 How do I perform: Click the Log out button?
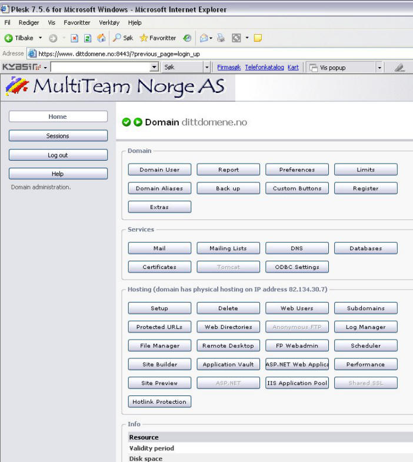58,155
